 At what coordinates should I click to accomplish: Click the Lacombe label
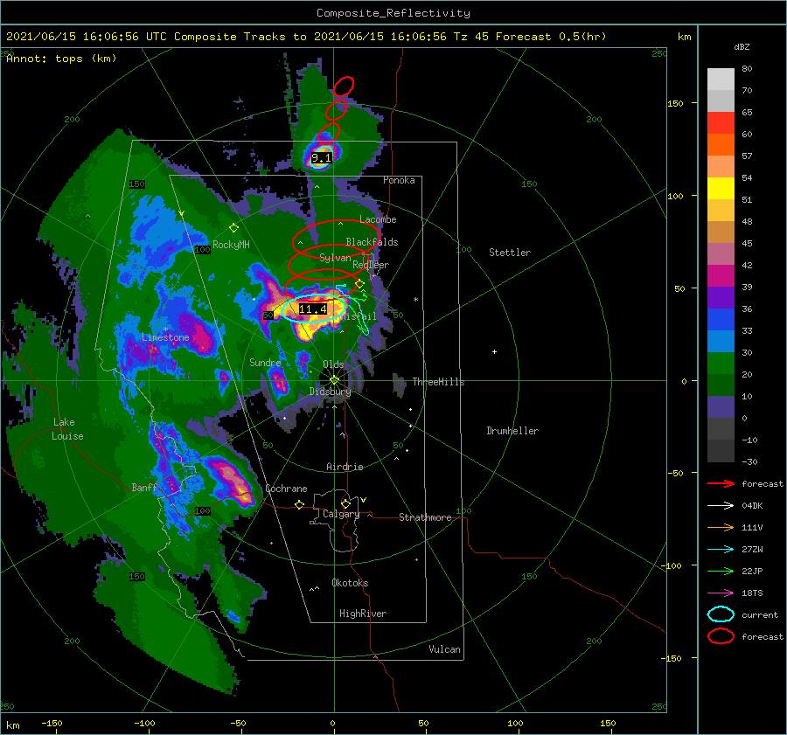tap(378, 219)
